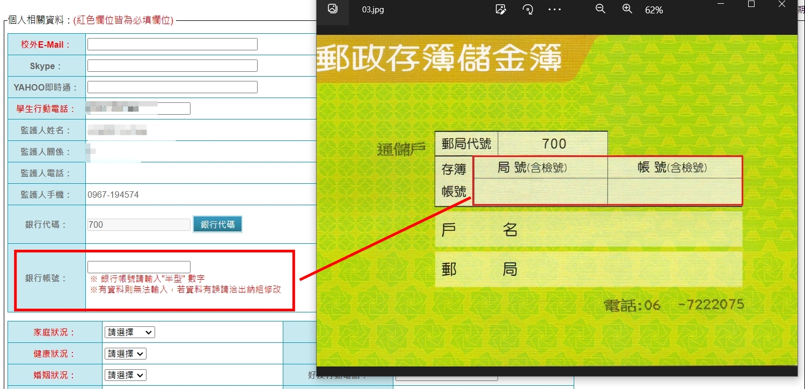Click the 銀行帳號 input field
The width and height of the screenshot is (805, 389).
(x=139, y=267)
